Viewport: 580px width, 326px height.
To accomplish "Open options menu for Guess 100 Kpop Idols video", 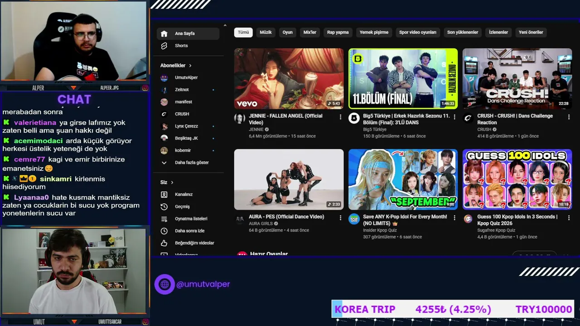I will [569, 218].
